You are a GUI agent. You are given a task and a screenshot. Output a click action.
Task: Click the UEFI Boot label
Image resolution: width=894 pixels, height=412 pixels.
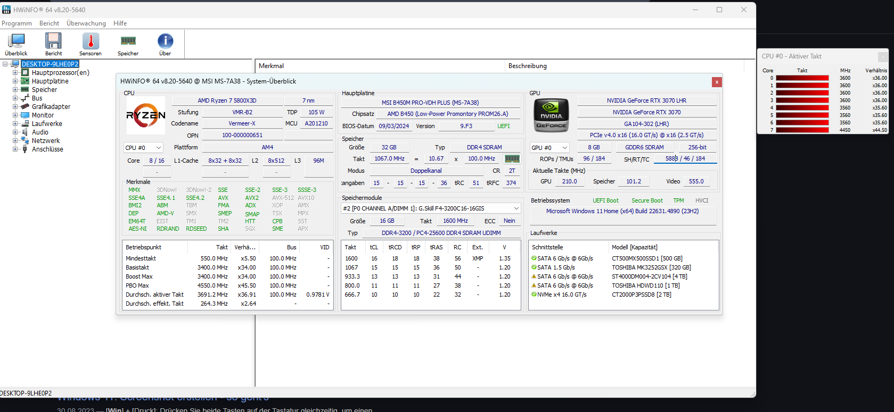coord(605,201)
